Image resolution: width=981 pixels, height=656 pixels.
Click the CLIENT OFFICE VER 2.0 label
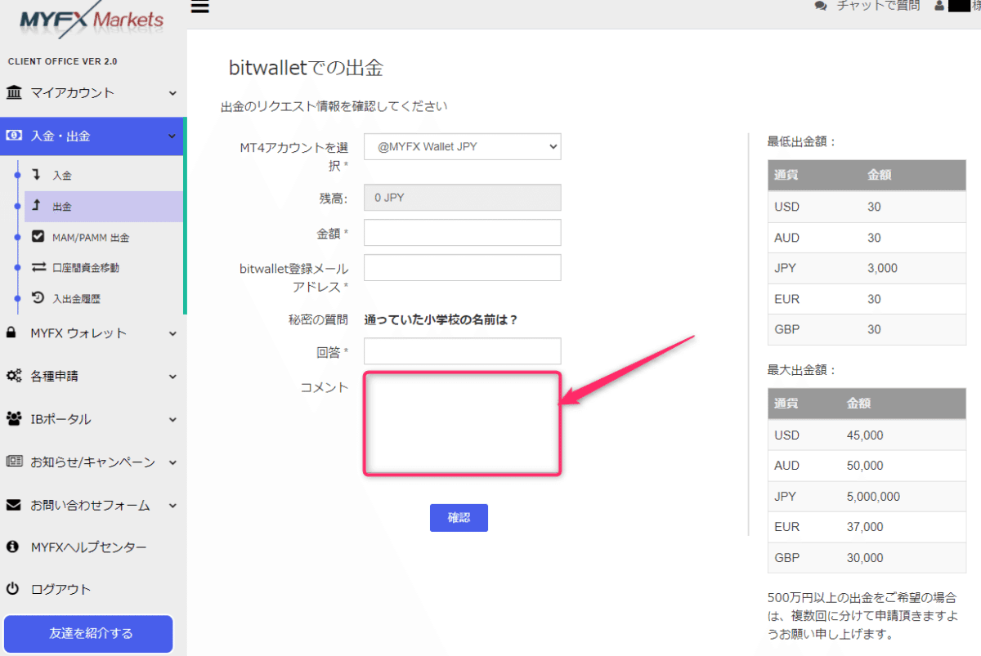coord(62,61)
